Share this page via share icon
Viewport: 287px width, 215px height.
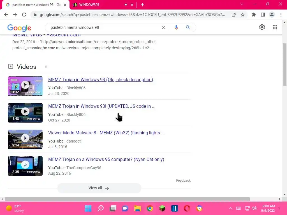click(x=234, y=15)
